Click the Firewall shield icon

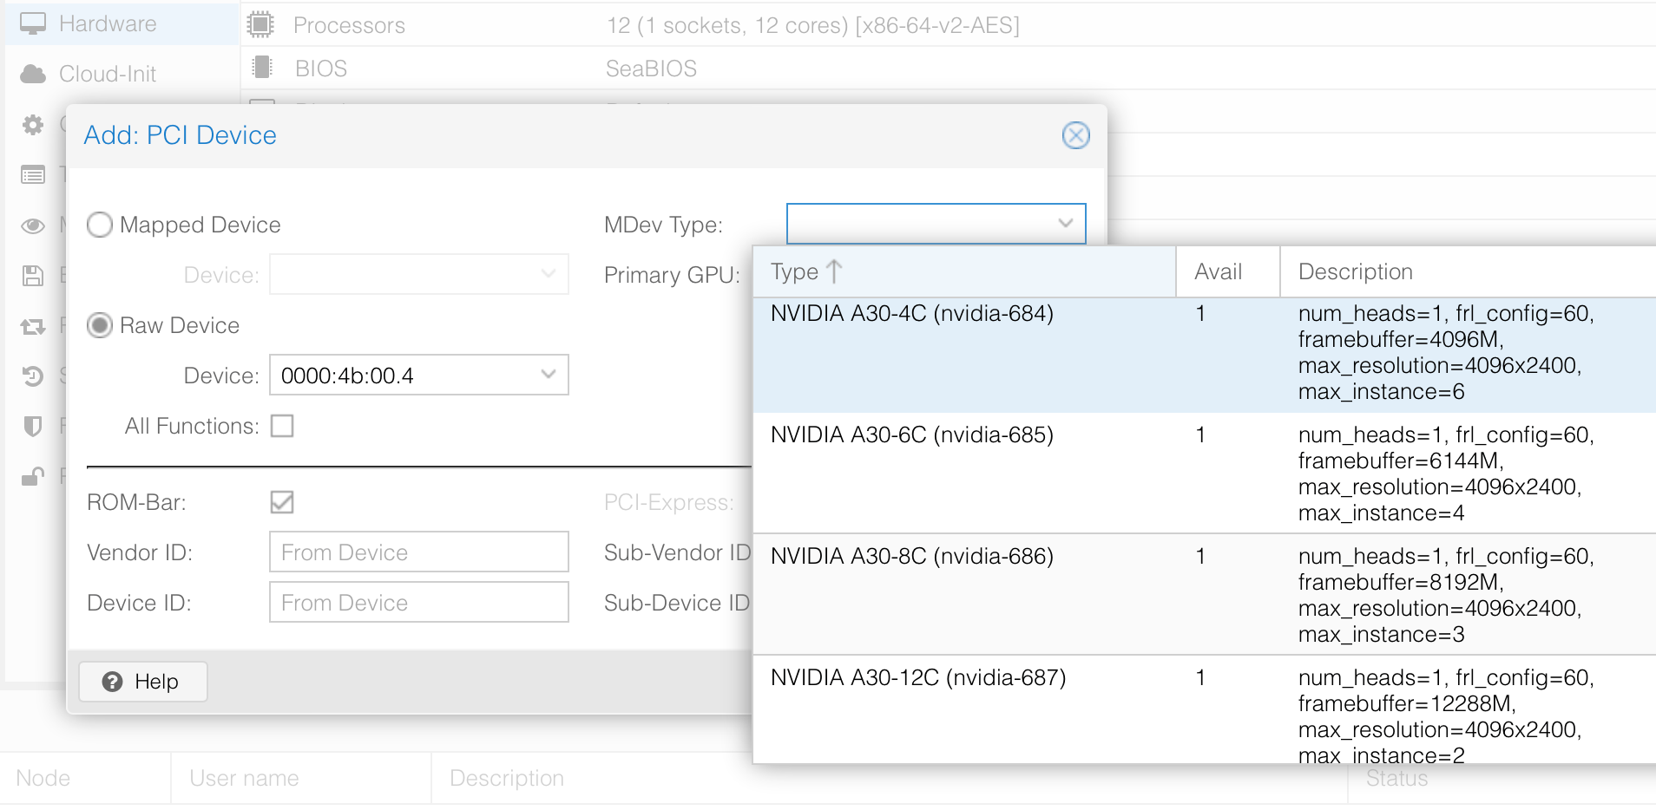pyautogui.click(x=33, y=426)
